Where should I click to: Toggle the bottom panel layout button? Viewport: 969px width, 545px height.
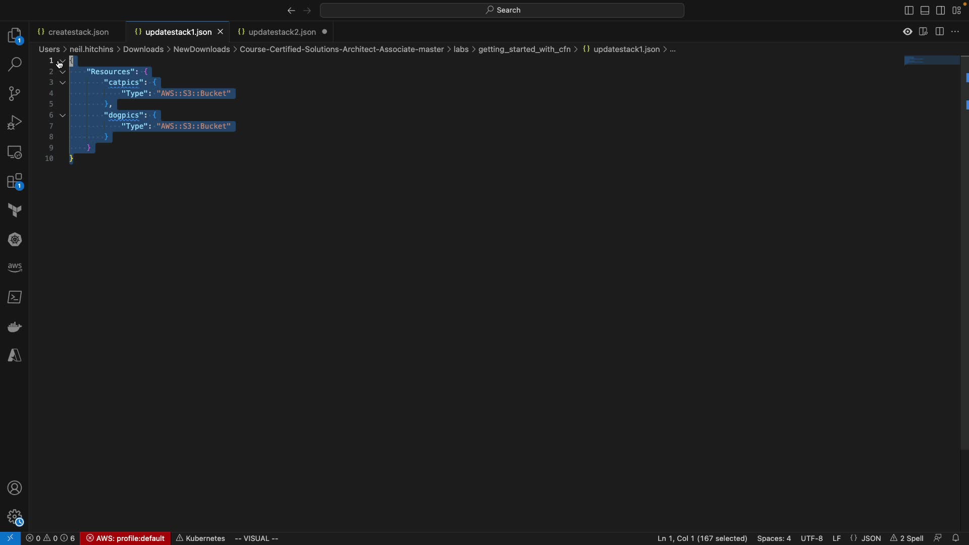coord(925,11)
